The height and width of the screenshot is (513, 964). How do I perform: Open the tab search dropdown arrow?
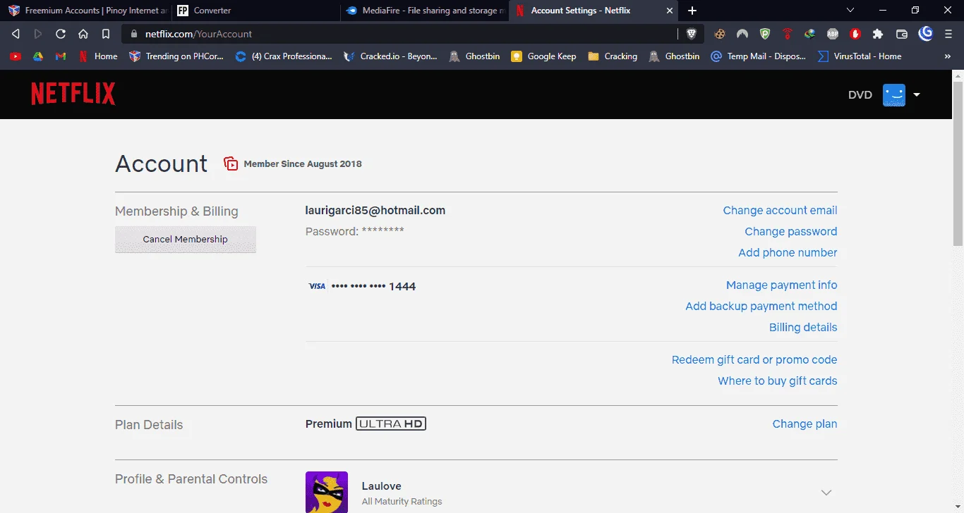(850, 11)
